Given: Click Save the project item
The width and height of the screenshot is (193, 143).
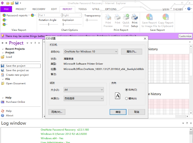Looking at the screenshot, I should click(21, 66).
